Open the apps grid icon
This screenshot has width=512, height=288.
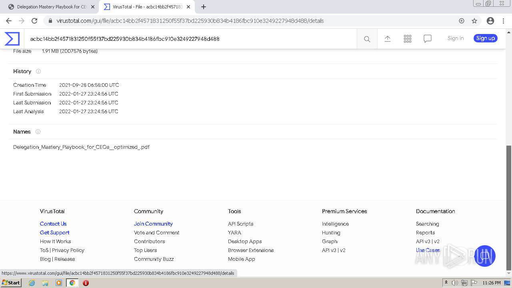(408, 39)
